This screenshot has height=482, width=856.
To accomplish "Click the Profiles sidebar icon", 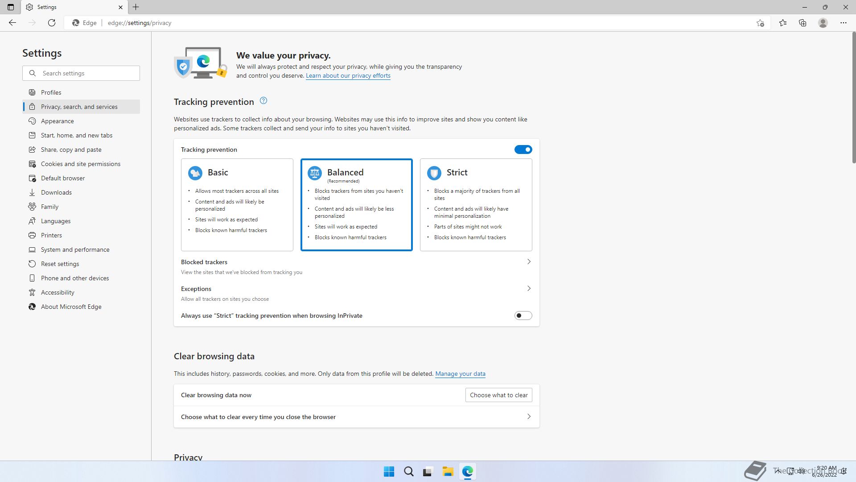I will [32, 92].
